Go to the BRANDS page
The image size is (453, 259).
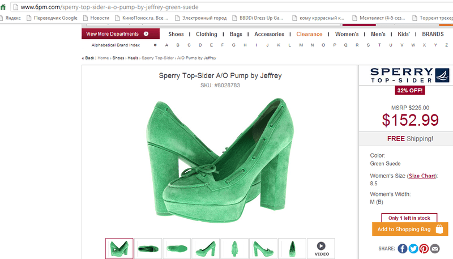pyautogui.click(x=433, y=34)
